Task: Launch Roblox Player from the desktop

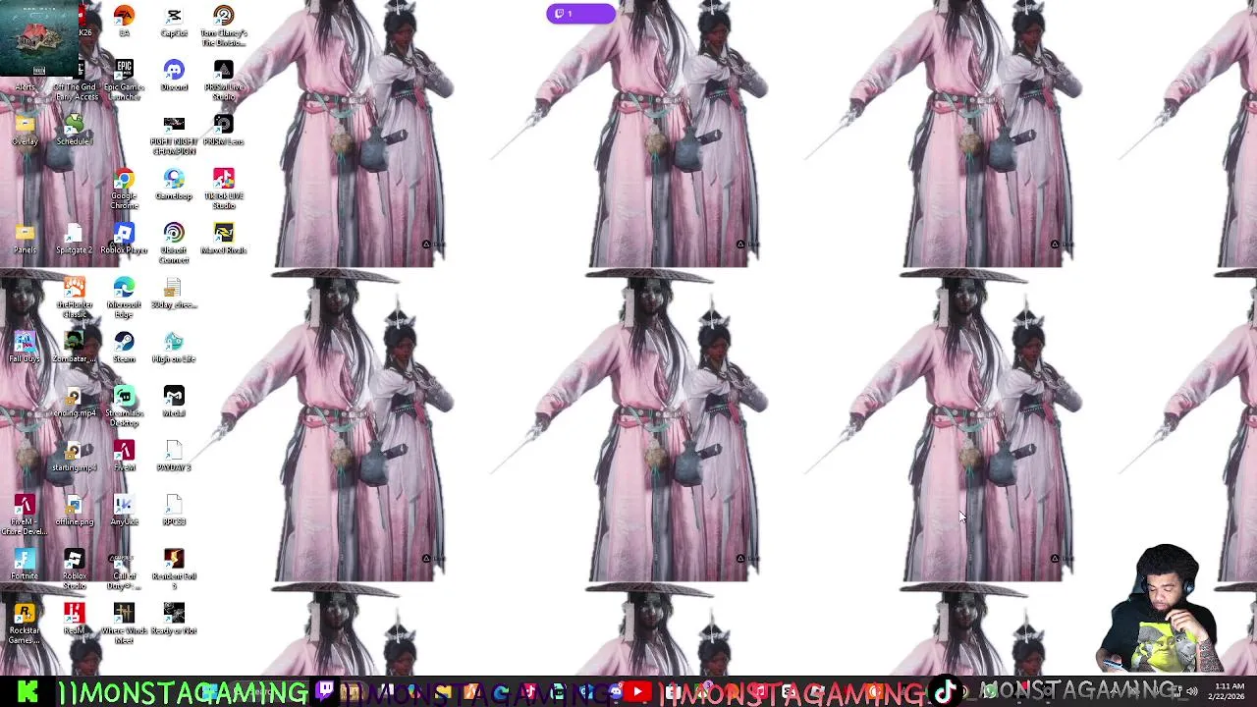Action: [124, 238]
